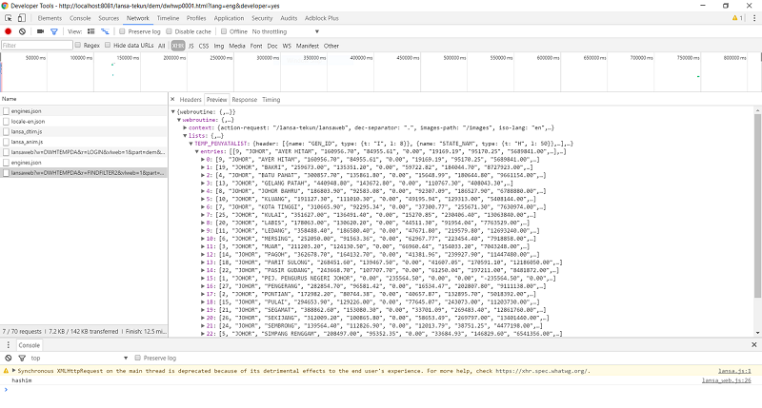Switch to the Sources panel tab
This screenshot has width=762, height=408.
point(109,18)
